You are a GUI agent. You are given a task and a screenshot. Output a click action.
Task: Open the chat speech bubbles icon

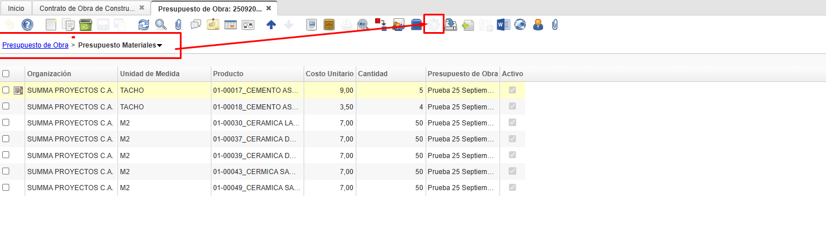pos(196,25)
